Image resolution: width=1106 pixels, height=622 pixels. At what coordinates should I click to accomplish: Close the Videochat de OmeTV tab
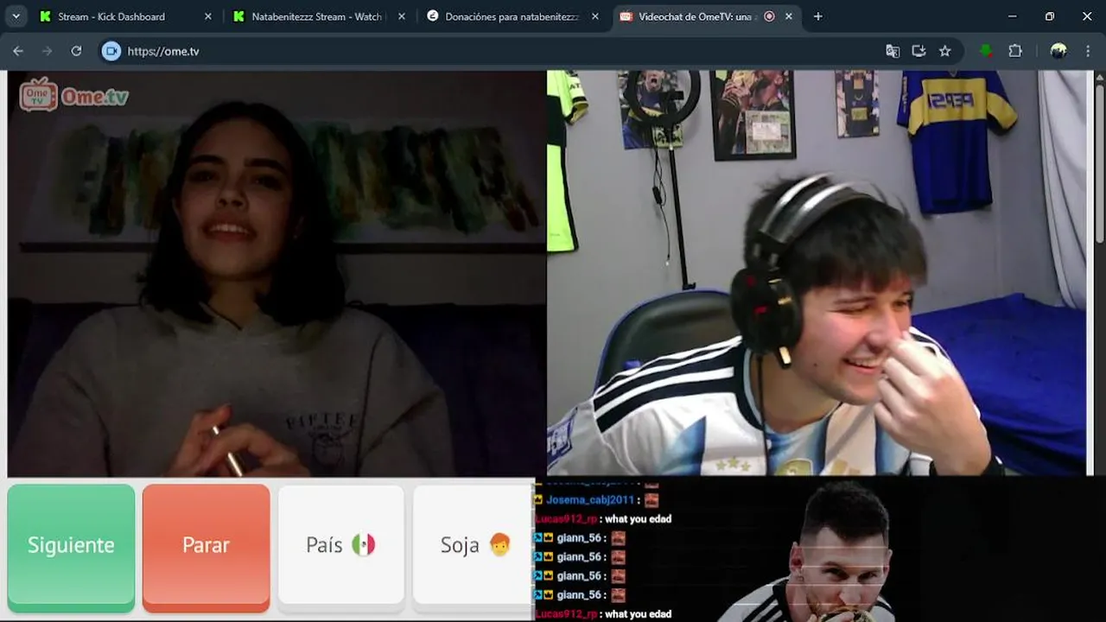(x=788, y=16)
